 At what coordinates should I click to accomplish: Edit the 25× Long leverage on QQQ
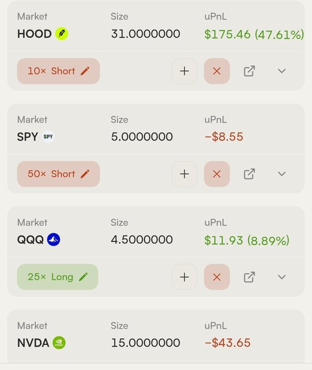click(58, 277)
